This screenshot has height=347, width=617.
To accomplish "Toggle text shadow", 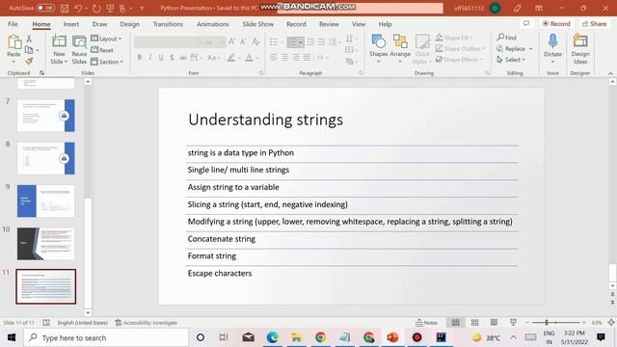I will (172, 58).
